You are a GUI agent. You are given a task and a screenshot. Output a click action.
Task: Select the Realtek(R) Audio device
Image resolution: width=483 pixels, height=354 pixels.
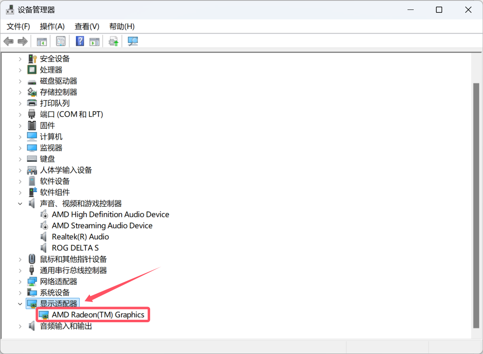point(80,237)
